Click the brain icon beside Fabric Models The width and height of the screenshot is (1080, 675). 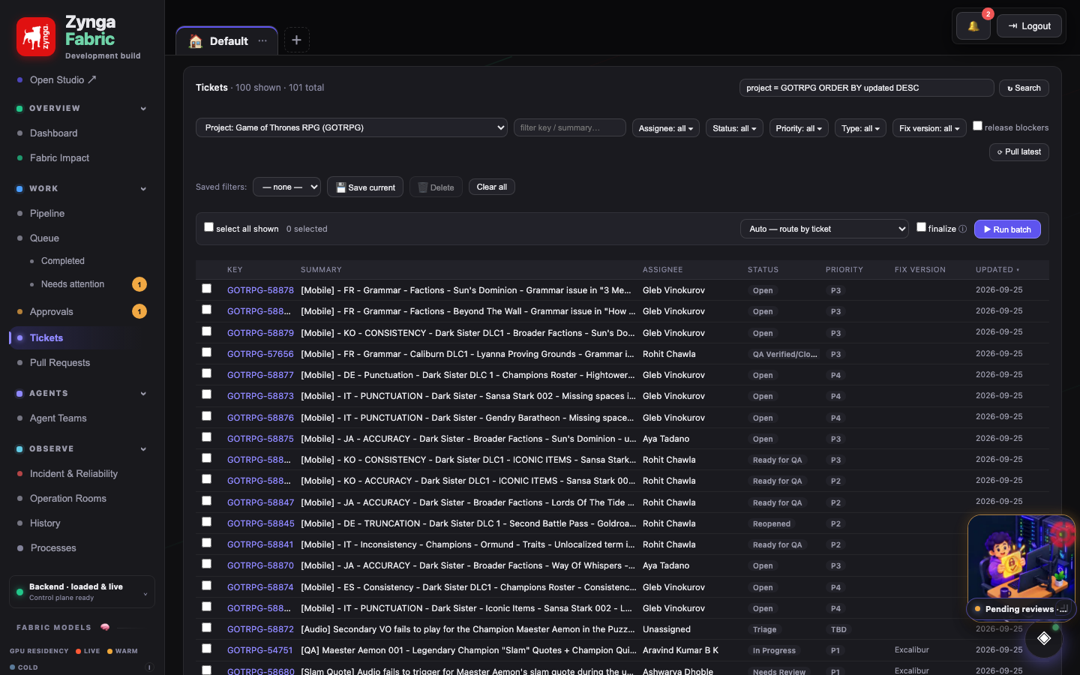pyautogui.click(x=105, y=627)
